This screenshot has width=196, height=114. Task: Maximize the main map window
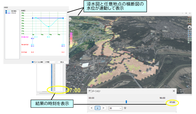(x=186, y=13)
